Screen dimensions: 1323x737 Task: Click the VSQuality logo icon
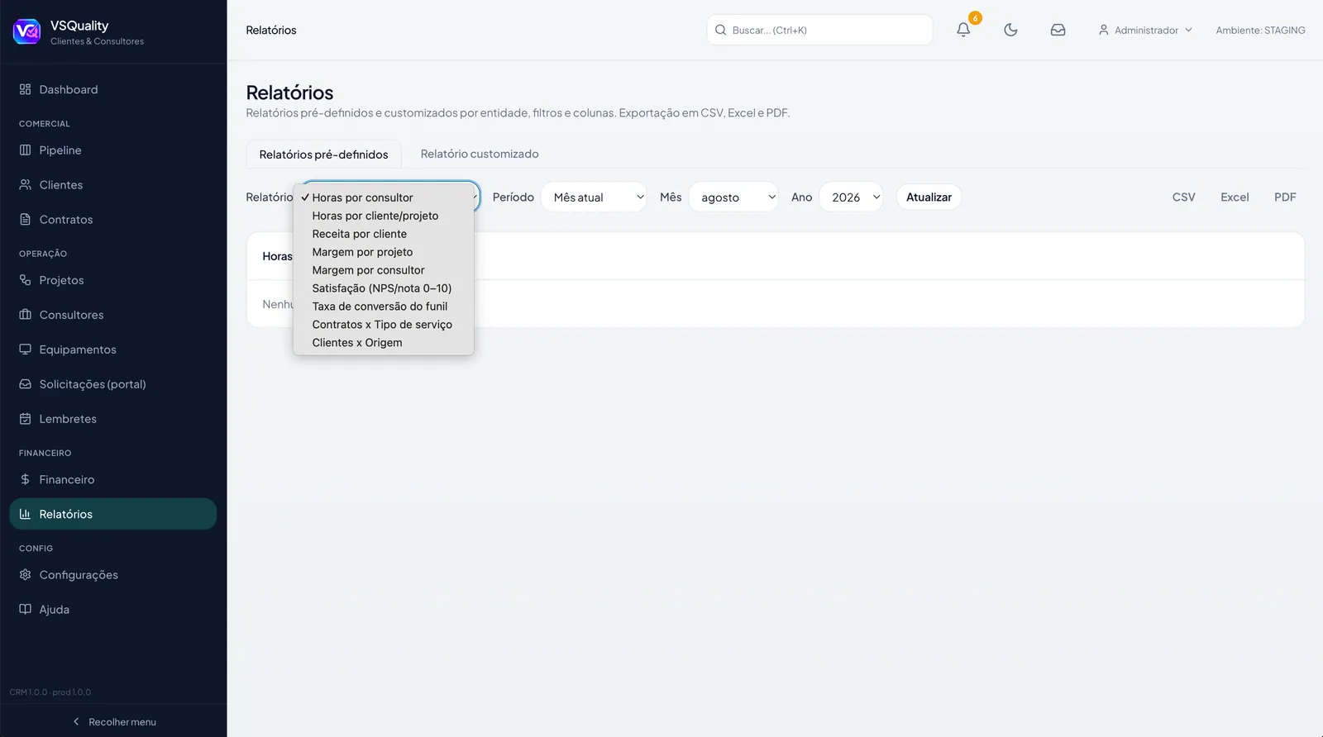point(26,31)
